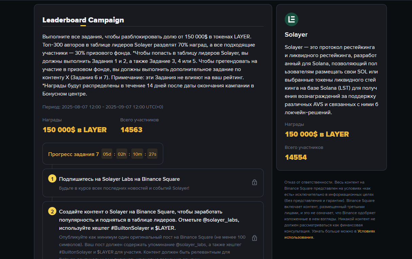Click "Всего участников" label above 14563
The height and width of the screenshot is (259, 412).
coord(139,120)
